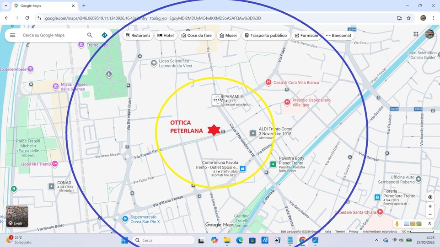Screen dimensions: 440x247
Task: Show hidden system tray icons
Action: coord(376,240)
